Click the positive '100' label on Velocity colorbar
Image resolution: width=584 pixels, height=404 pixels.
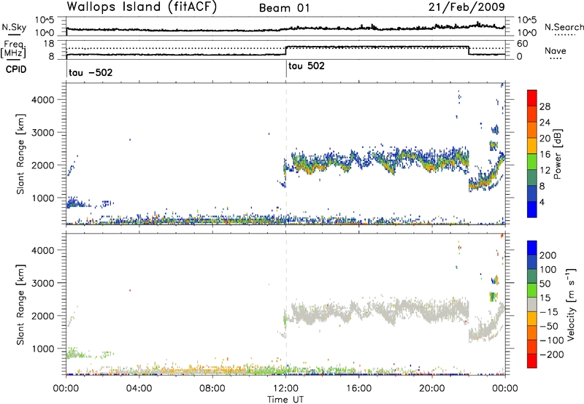click(548, 270)
